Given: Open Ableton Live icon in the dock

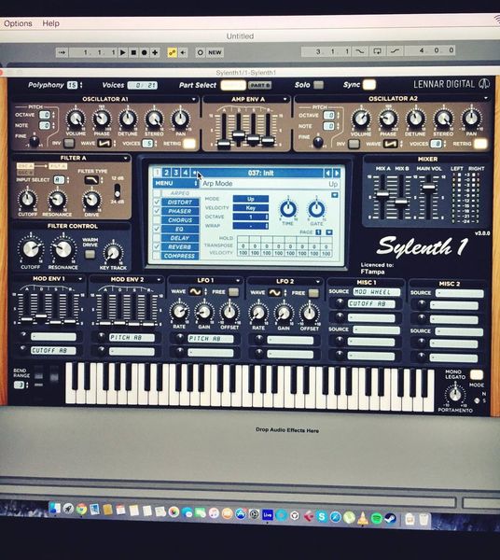Looking at the screenshot, I should (x=268, y=514).
